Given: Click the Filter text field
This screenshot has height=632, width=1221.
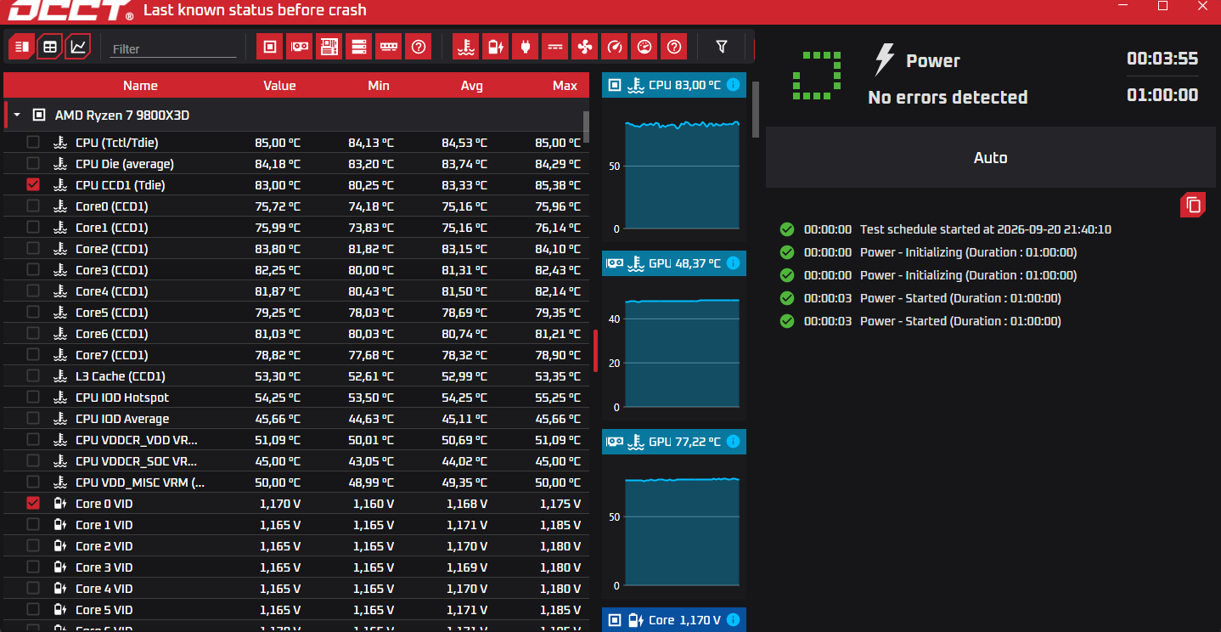Looking at the screenshot, I should coord(174,49).
